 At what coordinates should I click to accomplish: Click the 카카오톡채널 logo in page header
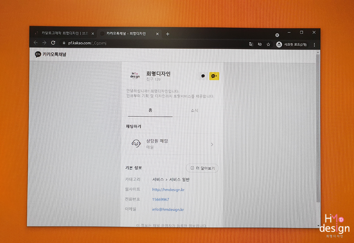(x=51, y=54)
